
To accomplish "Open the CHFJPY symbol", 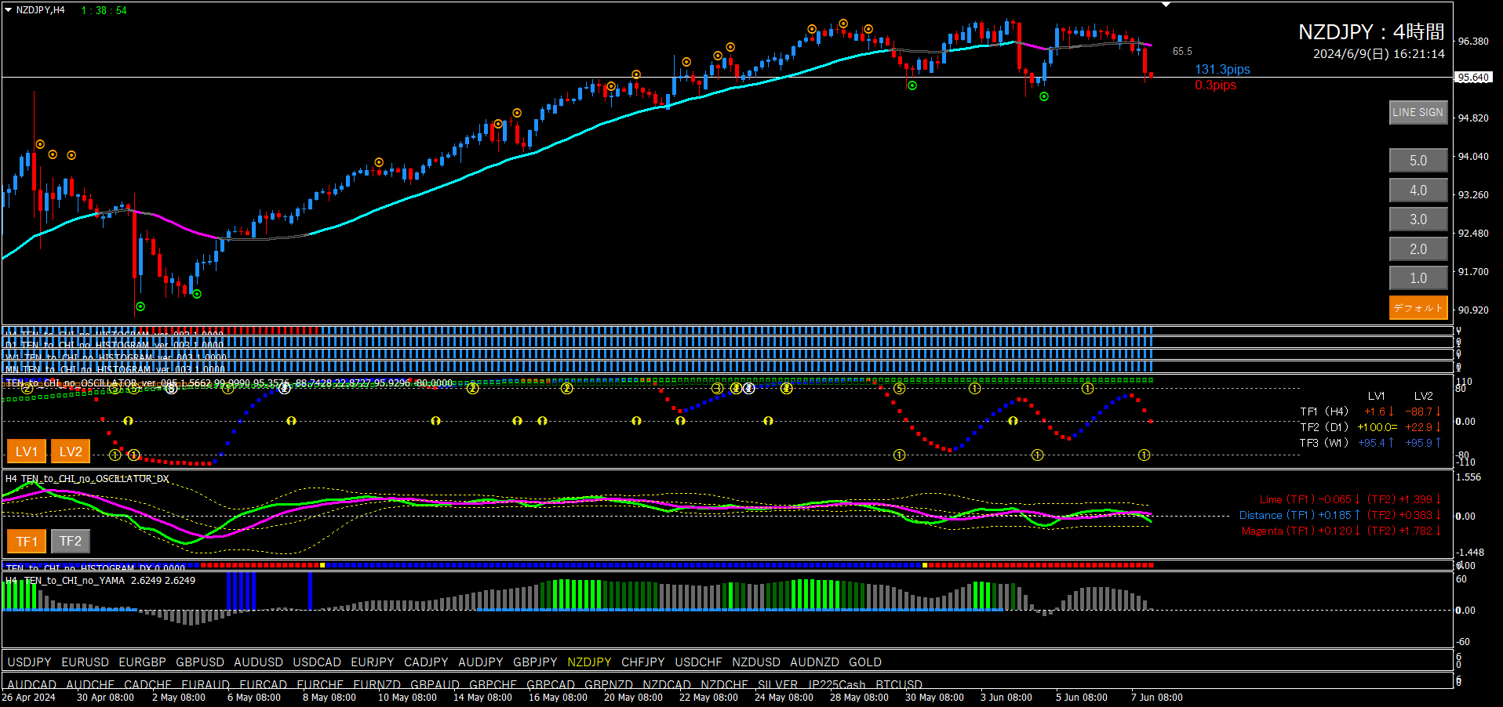I will click(643, 662).
